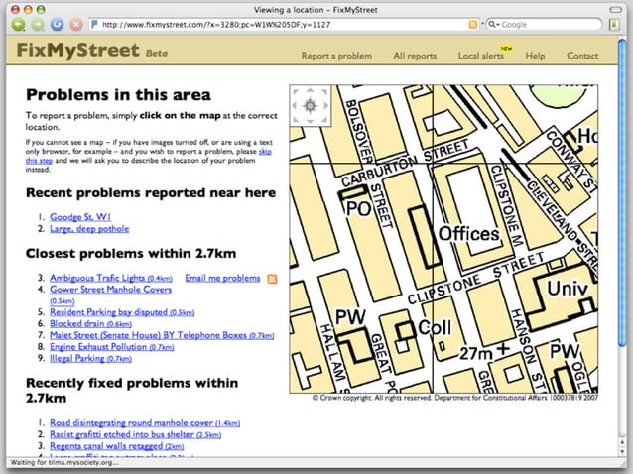Image resolution: width=633 pixels, height=474 pixels.
Task: Click the compass center of map control
Action: pyautogui.click(x=309, y=105)
